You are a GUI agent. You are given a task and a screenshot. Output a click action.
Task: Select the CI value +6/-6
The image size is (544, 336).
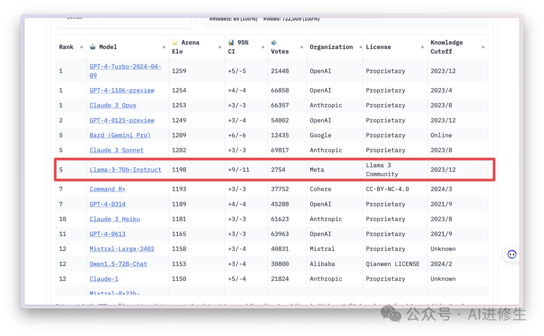[x=237, y=135]
